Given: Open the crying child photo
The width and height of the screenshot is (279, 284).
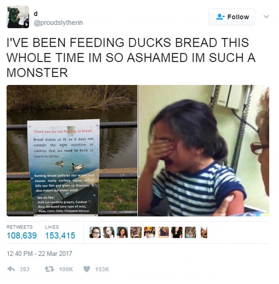Looking at the screenshot, I should click(x=203, y=151).
